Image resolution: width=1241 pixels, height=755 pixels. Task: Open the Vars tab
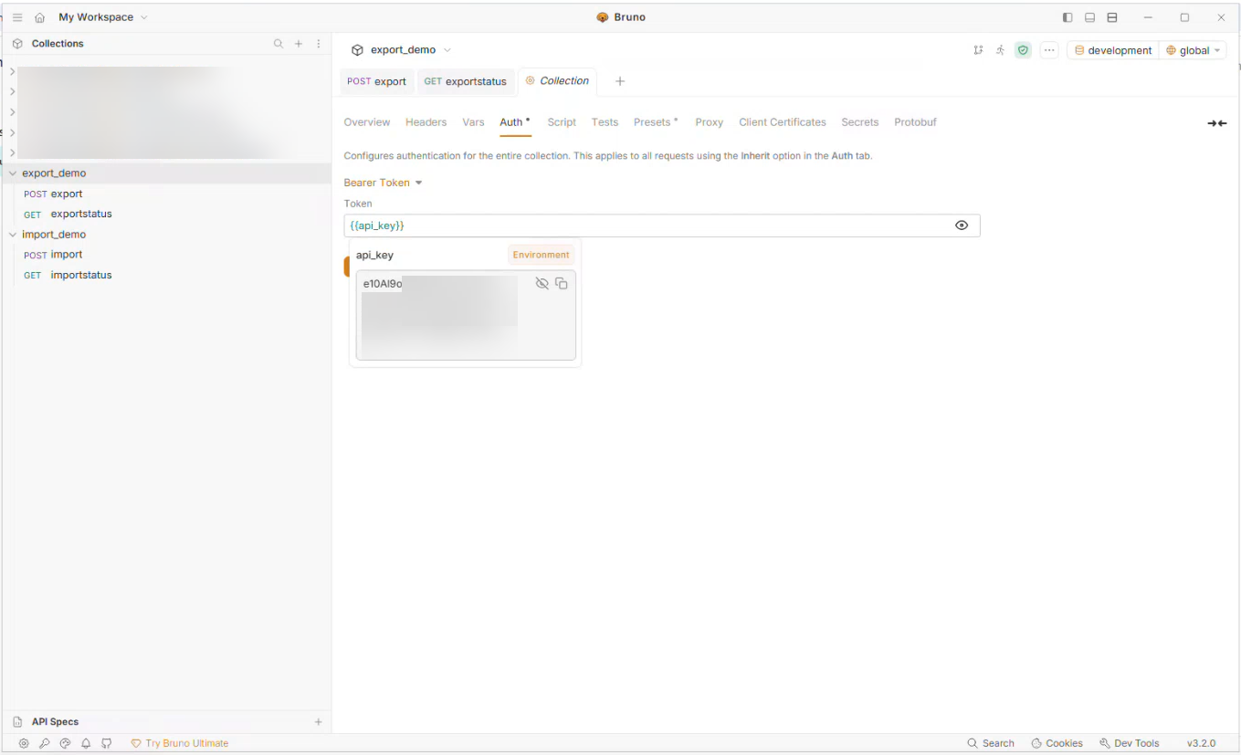pyautogui.click(x=473, y=122)
